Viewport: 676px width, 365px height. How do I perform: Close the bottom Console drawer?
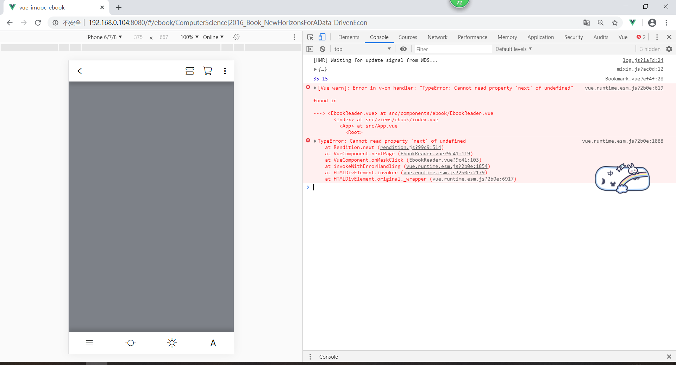pyautogui.click(x=669, y=357)
